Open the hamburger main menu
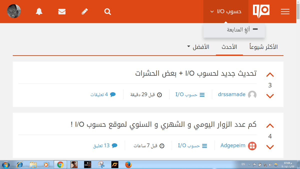 point(285,12)
